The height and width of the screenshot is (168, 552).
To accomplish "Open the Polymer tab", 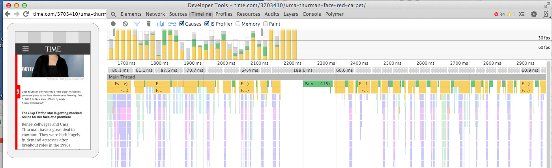I will pos(335,14).
